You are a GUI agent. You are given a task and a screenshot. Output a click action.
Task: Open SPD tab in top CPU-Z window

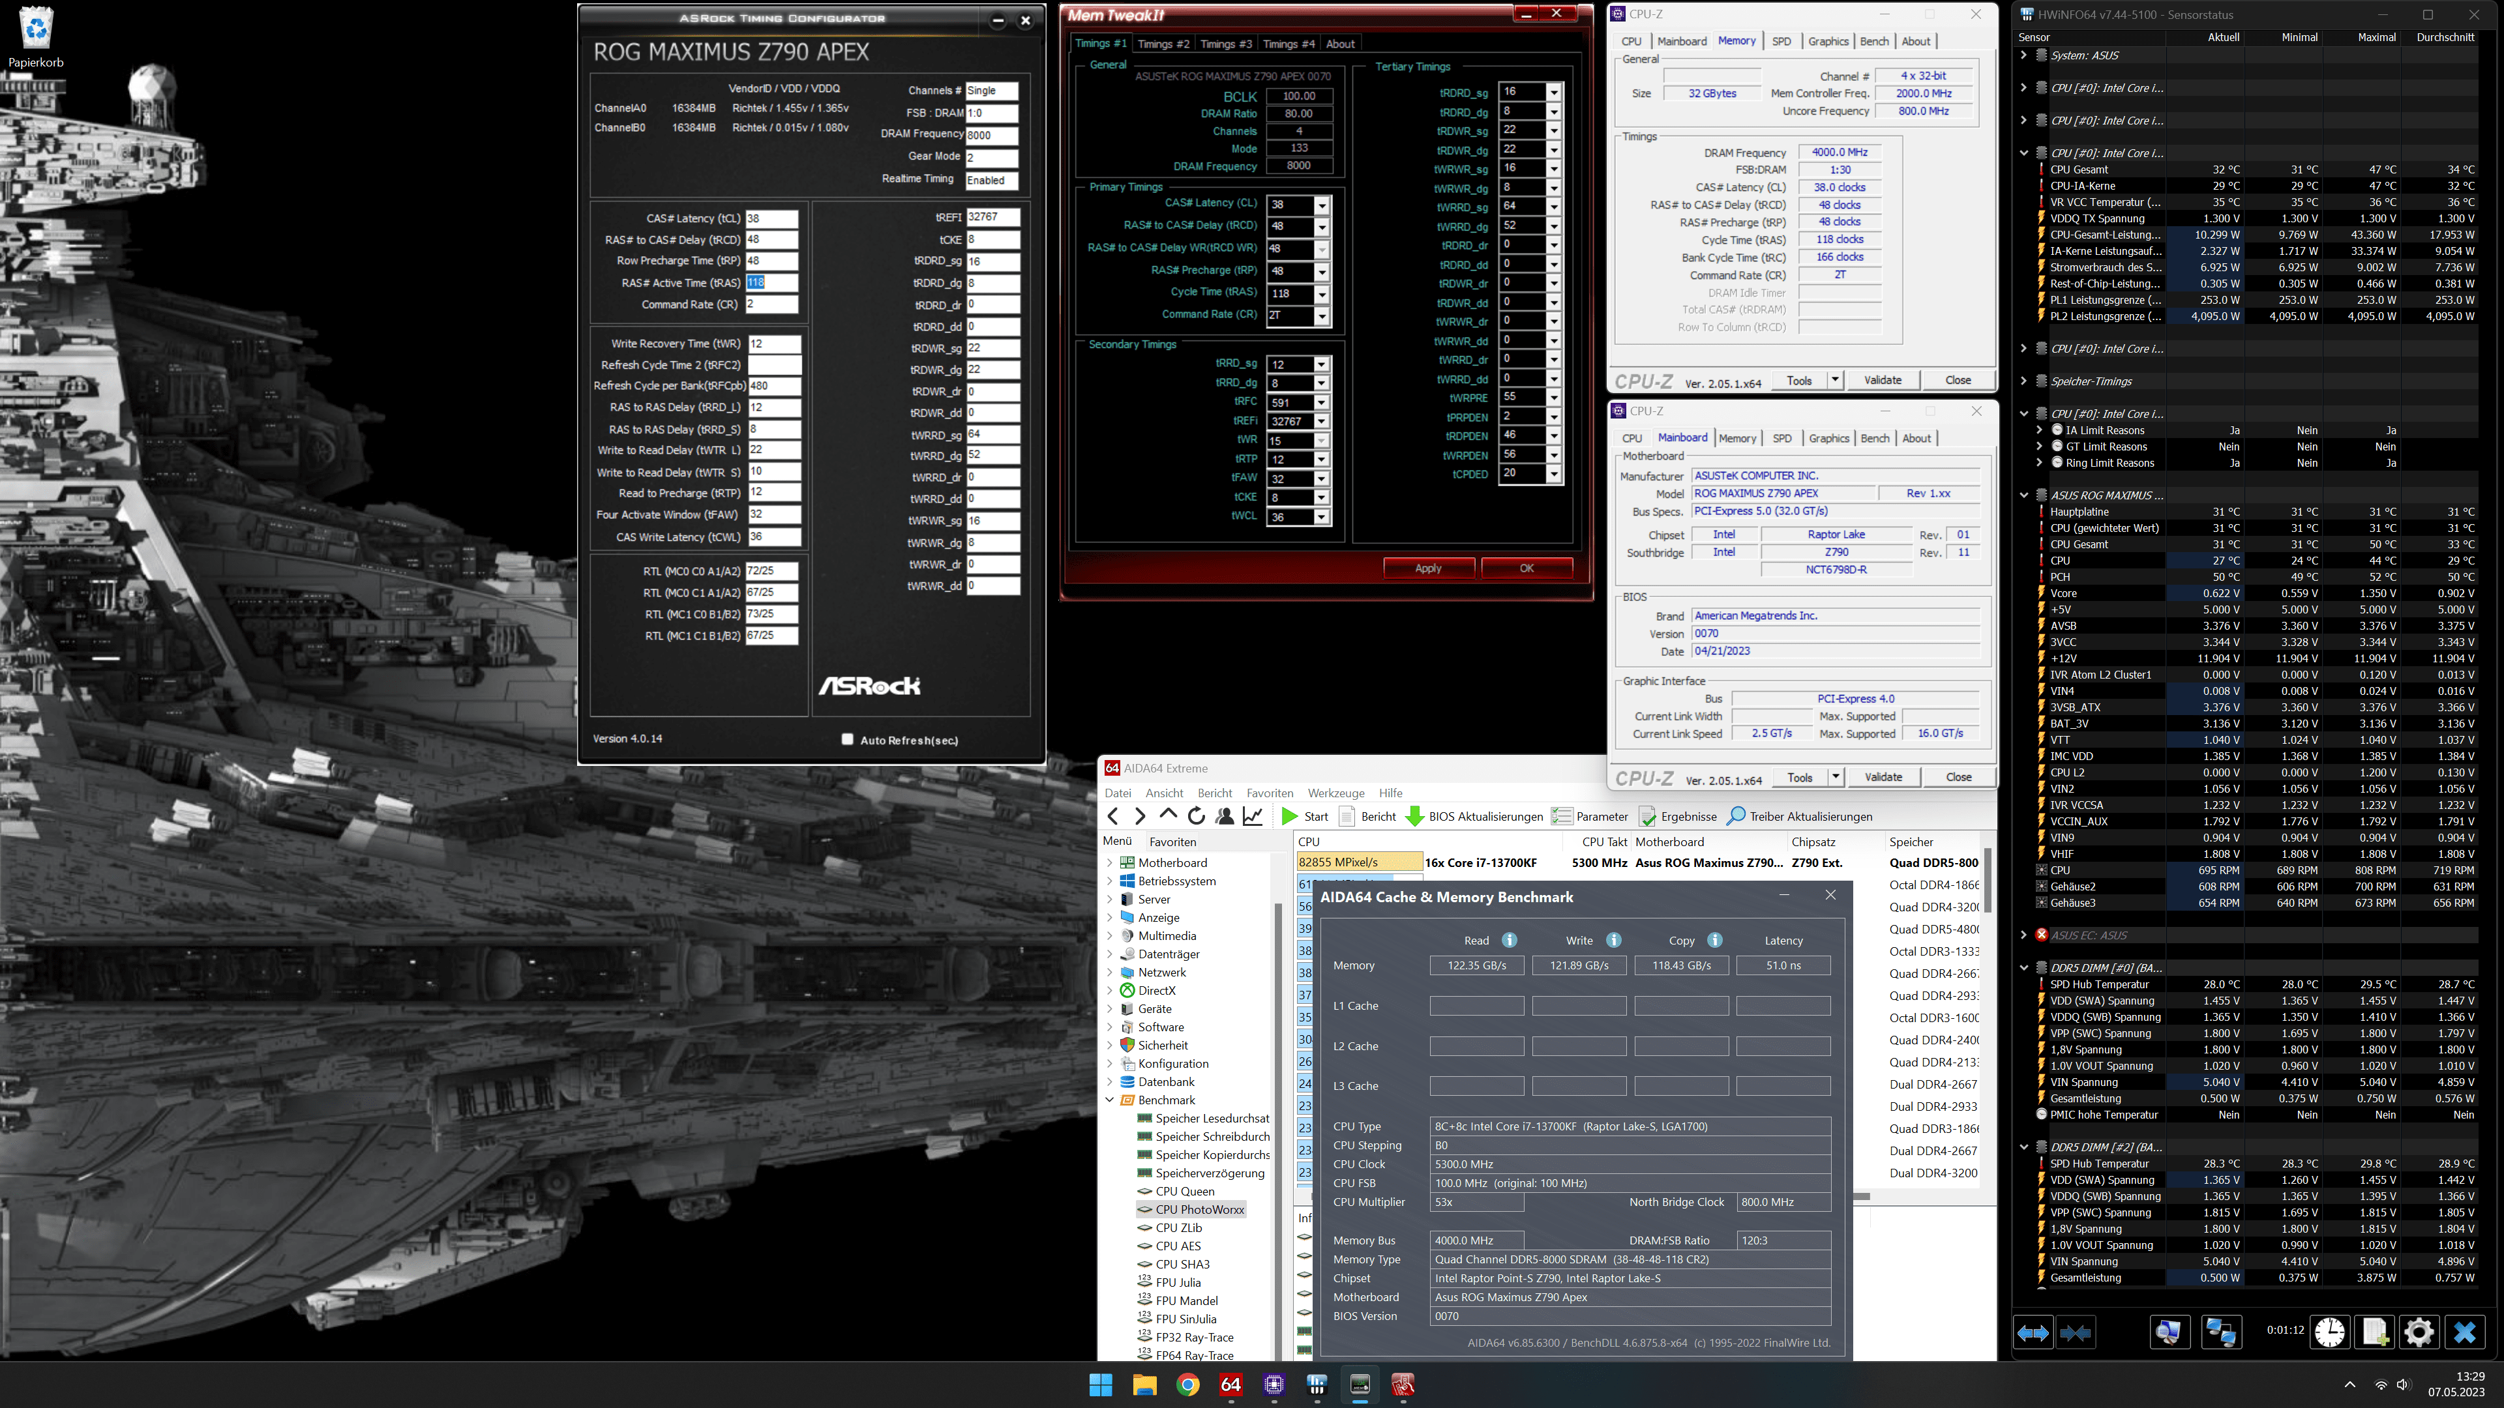point(1781,41)
